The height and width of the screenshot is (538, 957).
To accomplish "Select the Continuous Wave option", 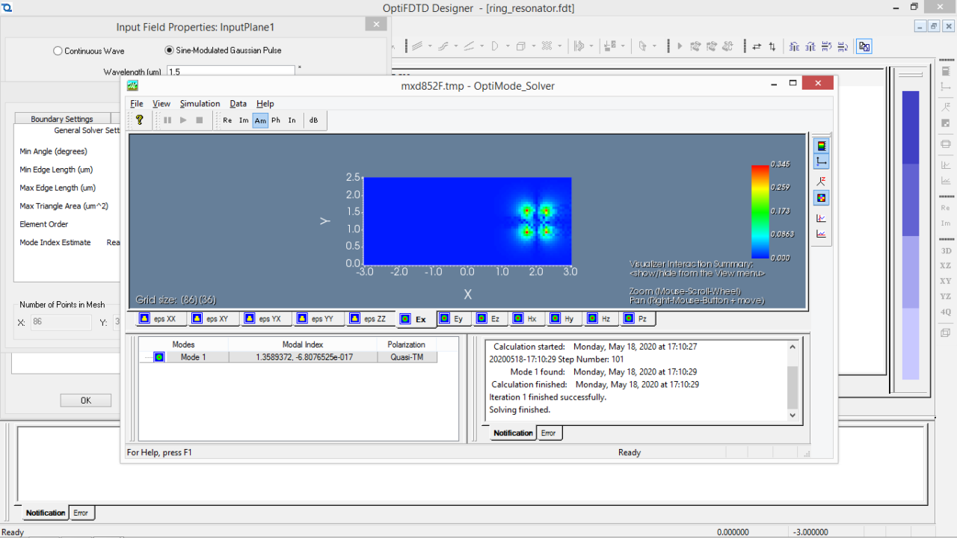I will (x=58, y=51).
